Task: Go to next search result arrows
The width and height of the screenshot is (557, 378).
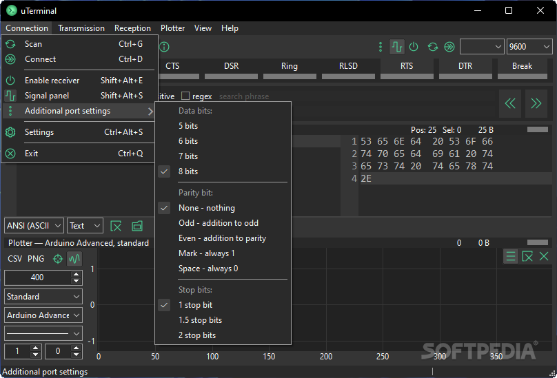Action: [536, 104]
